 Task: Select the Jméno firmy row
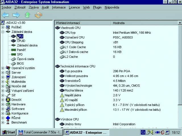[x=116, y=124]
